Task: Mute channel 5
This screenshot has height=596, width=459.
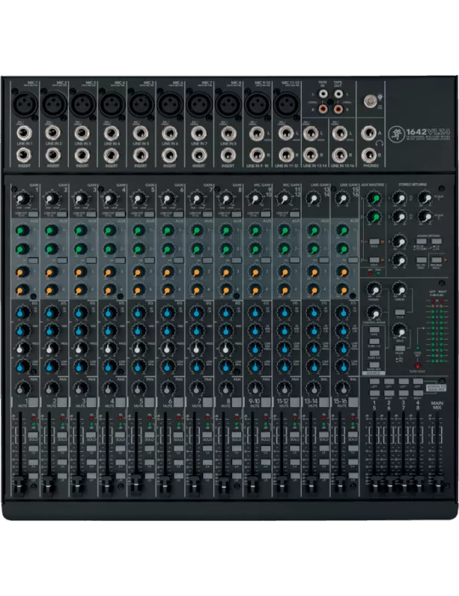Action: (x=149, y=402)
